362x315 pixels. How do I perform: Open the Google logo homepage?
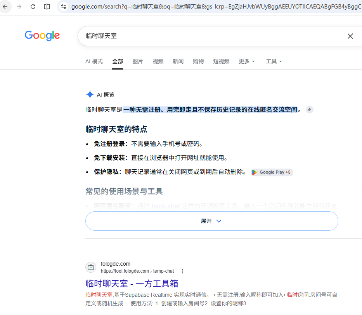coord(42,36)
